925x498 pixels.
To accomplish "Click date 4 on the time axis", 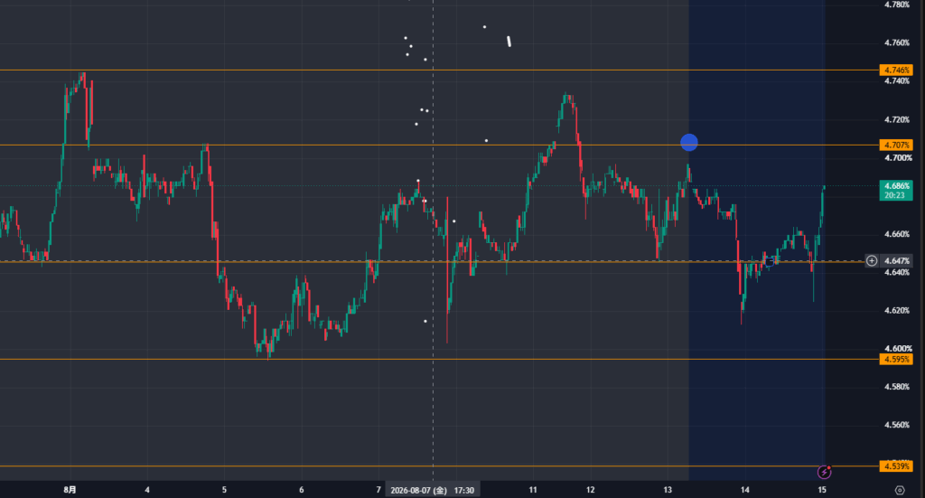I will (x=147, y=490).
